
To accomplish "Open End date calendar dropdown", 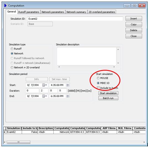I will pos(45,96).
